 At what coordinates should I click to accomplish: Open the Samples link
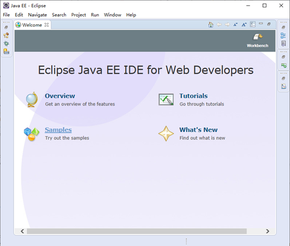coord(58,130)
